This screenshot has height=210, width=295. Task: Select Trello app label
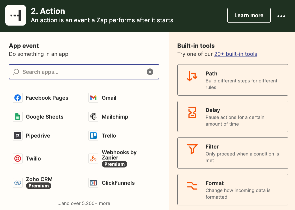109,136
